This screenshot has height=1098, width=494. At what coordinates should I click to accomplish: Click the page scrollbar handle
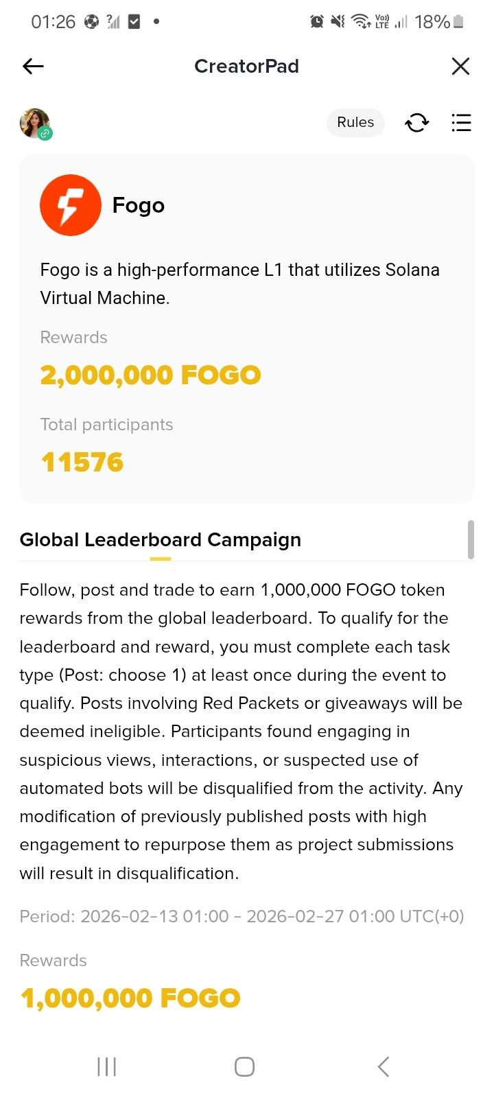pos(471,539)
